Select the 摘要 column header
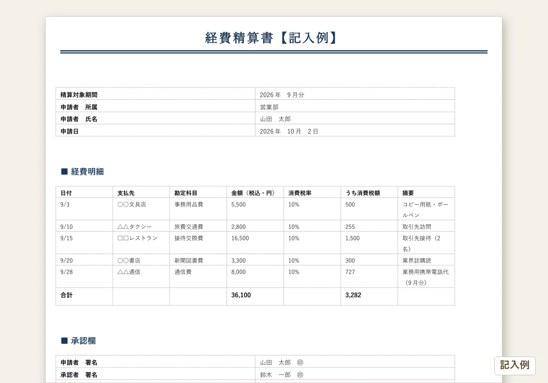The width and height of the screenshot is (548, 383). click(426, 193)
